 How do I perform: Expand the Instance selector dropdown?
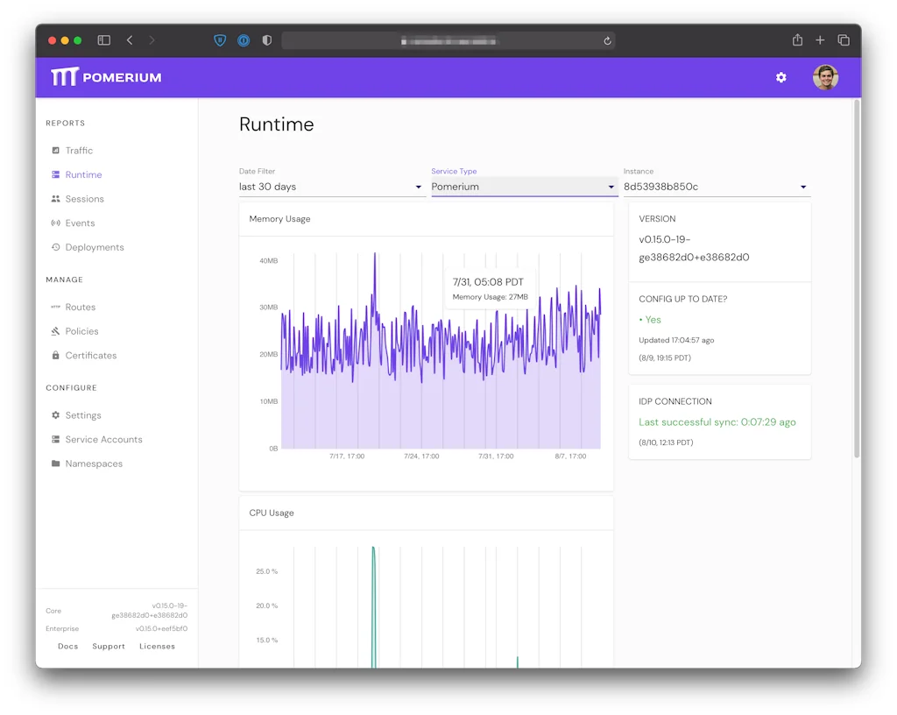tap(716, 187)
